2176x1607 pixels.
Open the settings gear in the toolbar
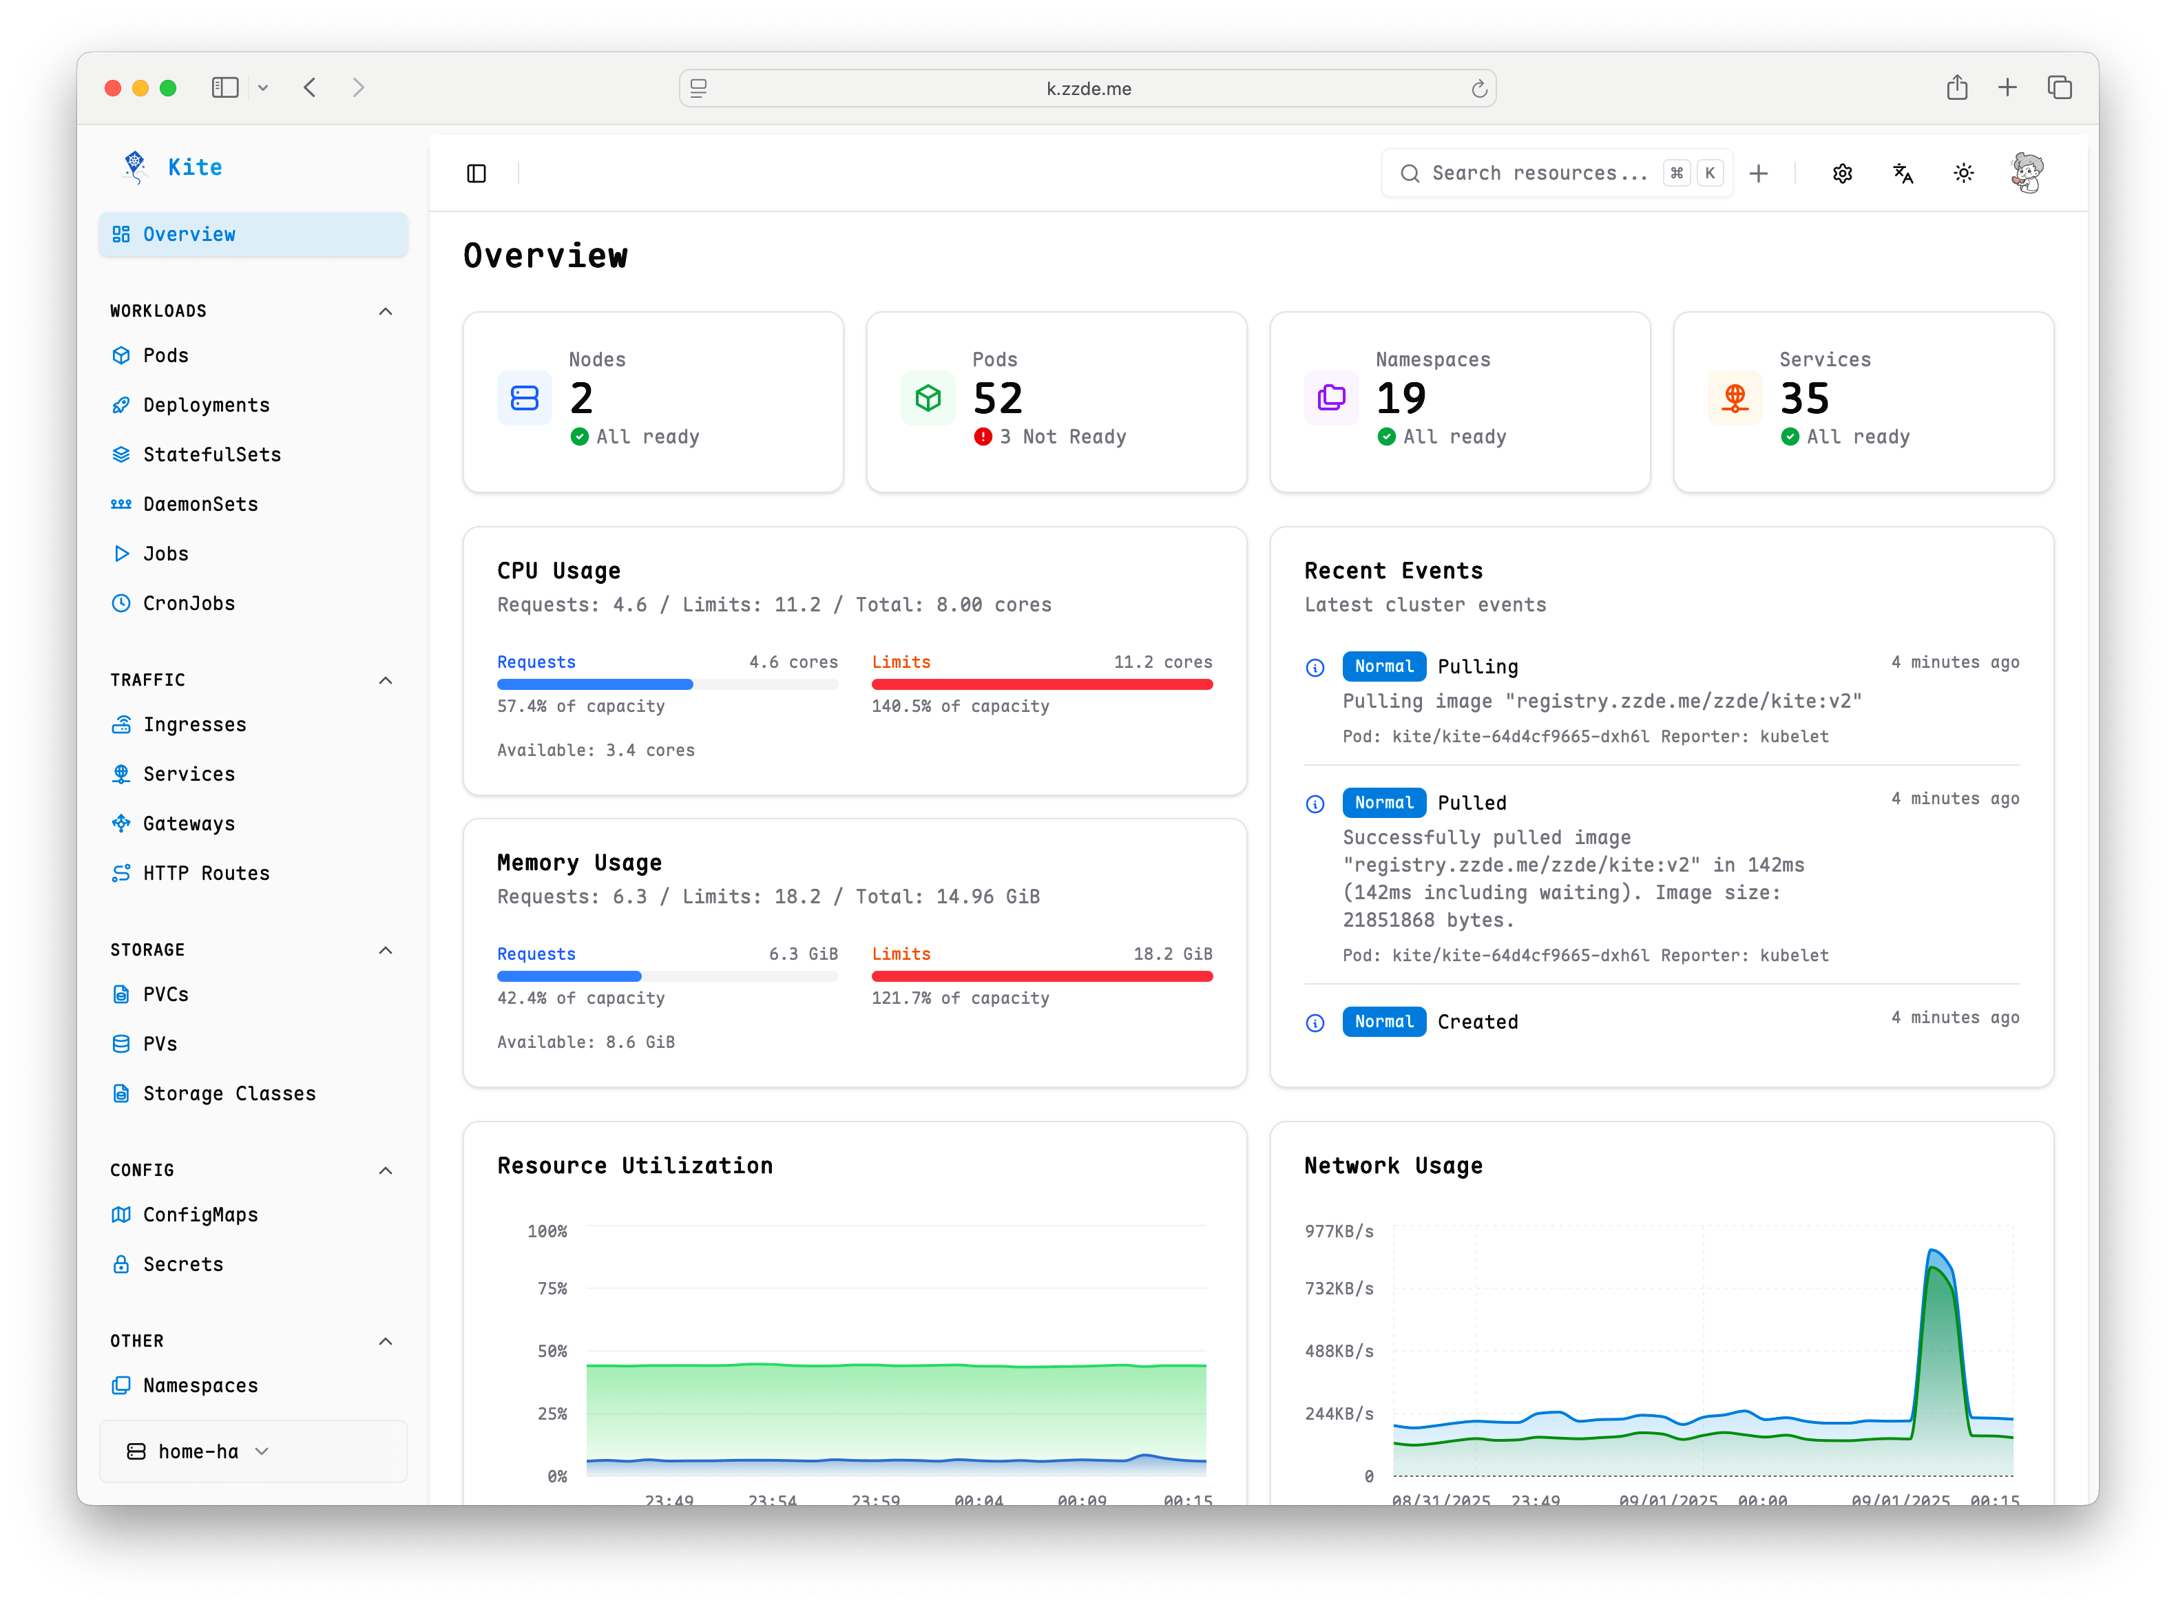[x=1841, y=172]
